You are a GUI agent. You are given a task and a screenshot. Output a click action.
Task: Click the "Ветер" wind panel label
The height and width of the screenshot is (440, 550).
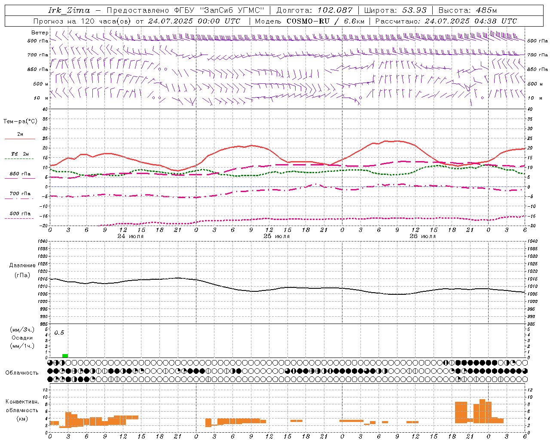40,33
